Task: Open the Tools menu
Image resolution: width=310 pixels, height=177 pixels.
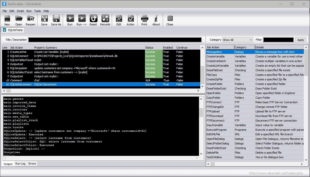Action: coord(37,11)
